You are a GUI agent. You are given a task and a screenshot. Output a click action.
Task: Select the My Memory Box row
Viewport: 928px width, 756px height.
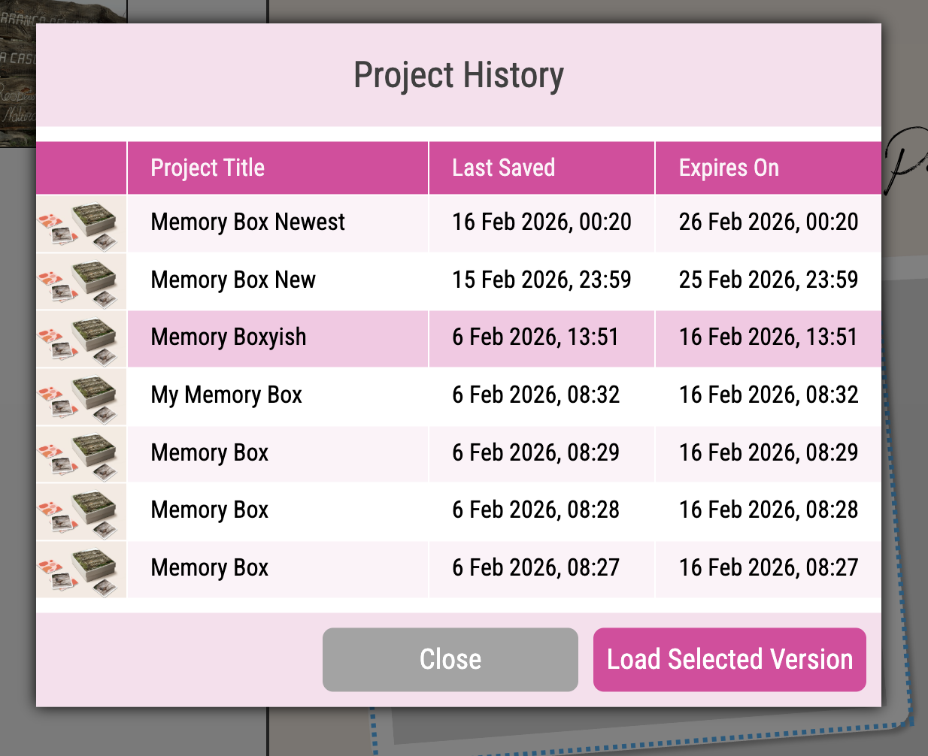278,396
